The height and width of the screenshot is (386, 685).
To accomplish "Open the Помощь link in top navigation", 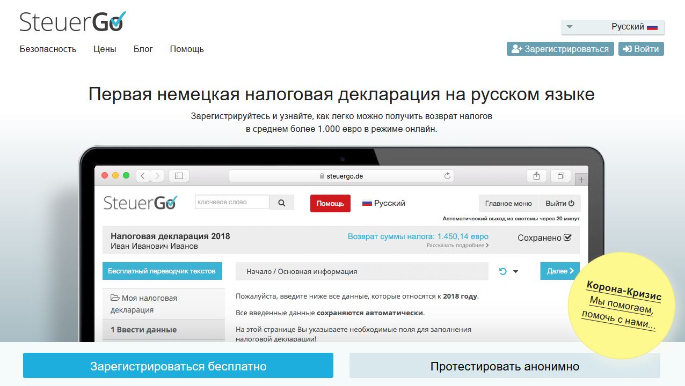I will coord(187,49).
